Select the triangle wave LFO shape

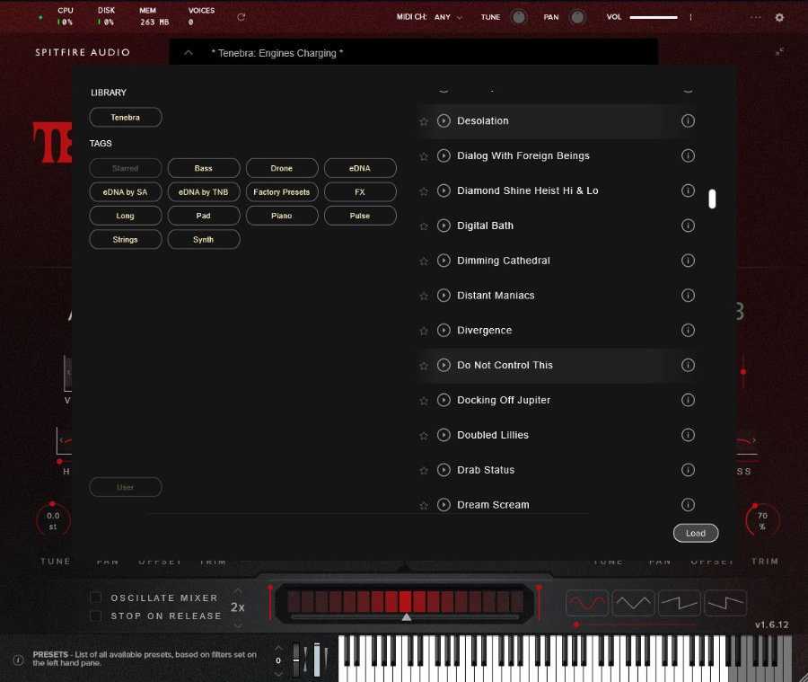pyautogui.click(x=633, y=603)
